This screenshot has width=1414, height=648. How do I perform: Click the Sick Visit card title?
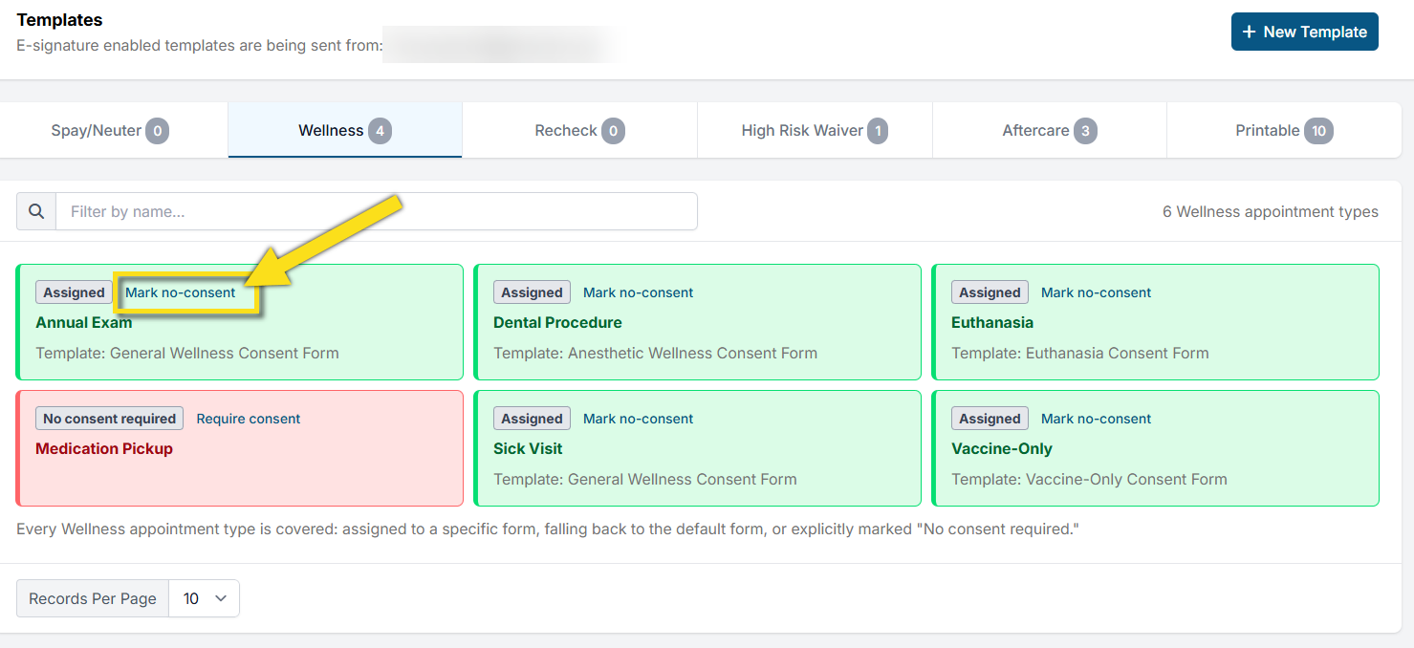[528, 448]
